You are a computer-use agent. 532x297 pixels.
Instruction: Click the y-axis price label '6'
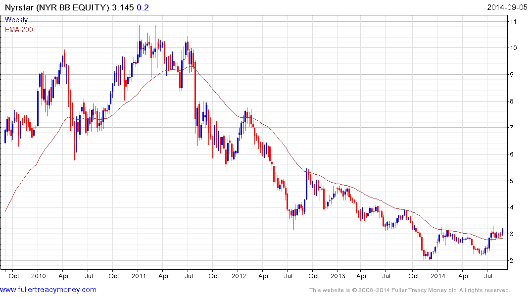click(x=512, y=154)
